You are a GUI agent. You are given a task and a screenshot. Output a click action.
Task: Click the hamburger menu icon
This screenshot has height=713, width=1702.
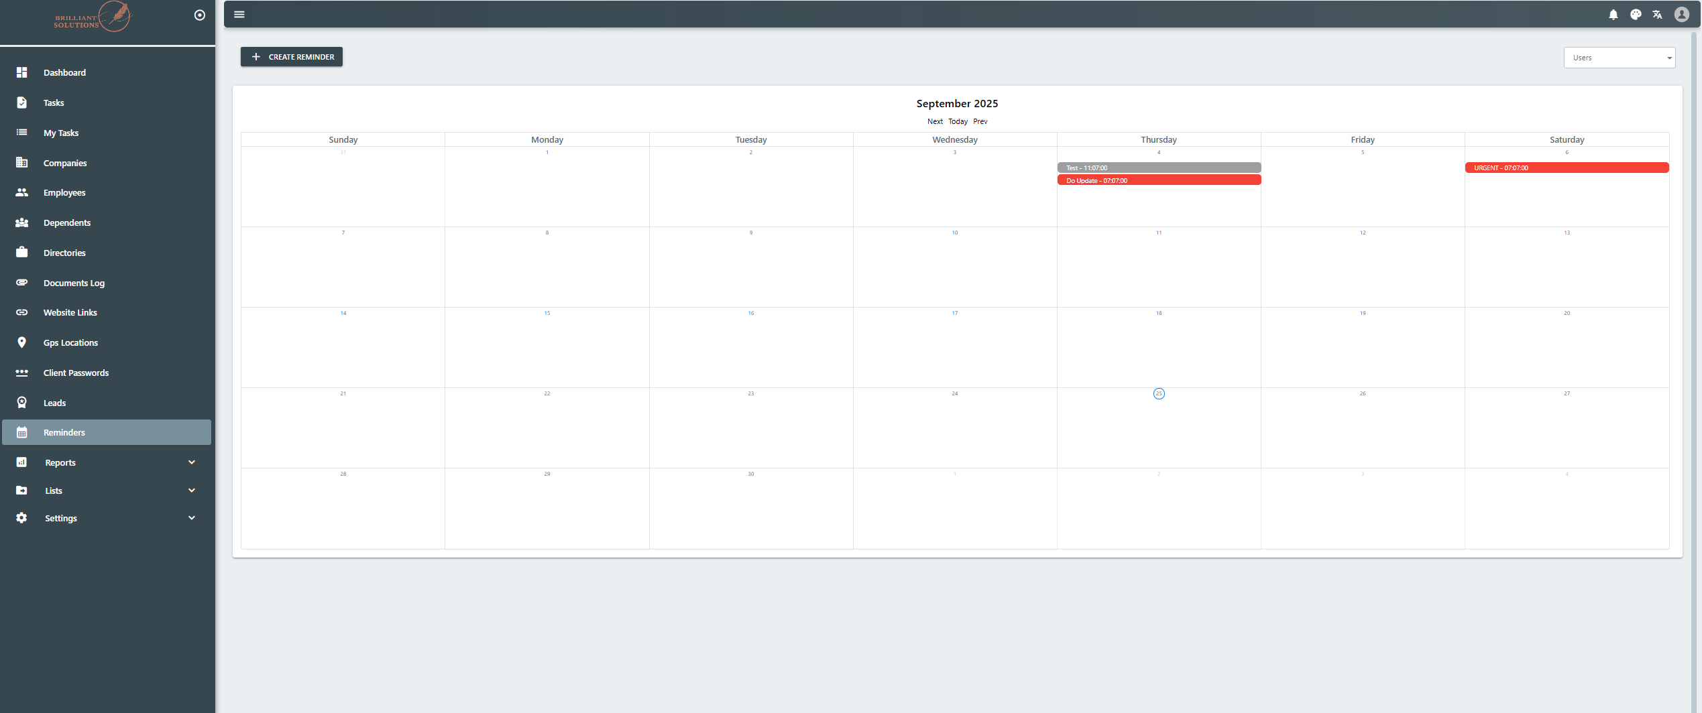pos(239,15)
